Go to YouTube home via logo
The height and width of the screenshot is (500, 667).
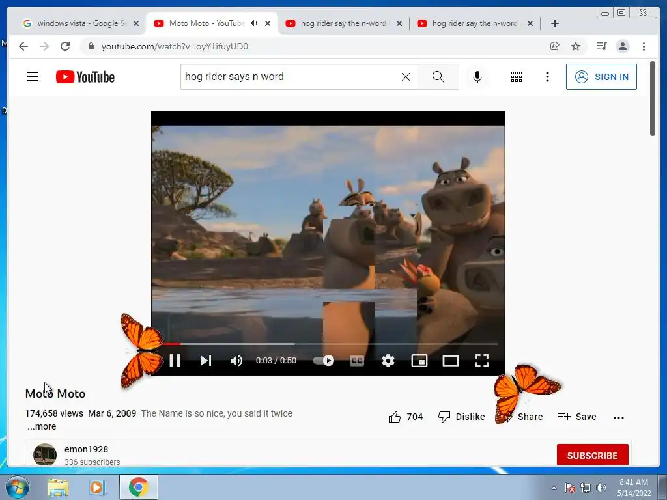coord(85,77)
